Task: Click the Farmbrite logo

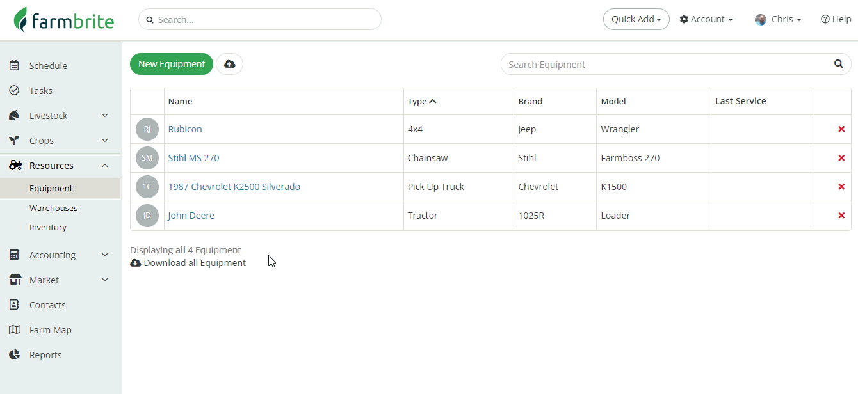Action: 64,20
